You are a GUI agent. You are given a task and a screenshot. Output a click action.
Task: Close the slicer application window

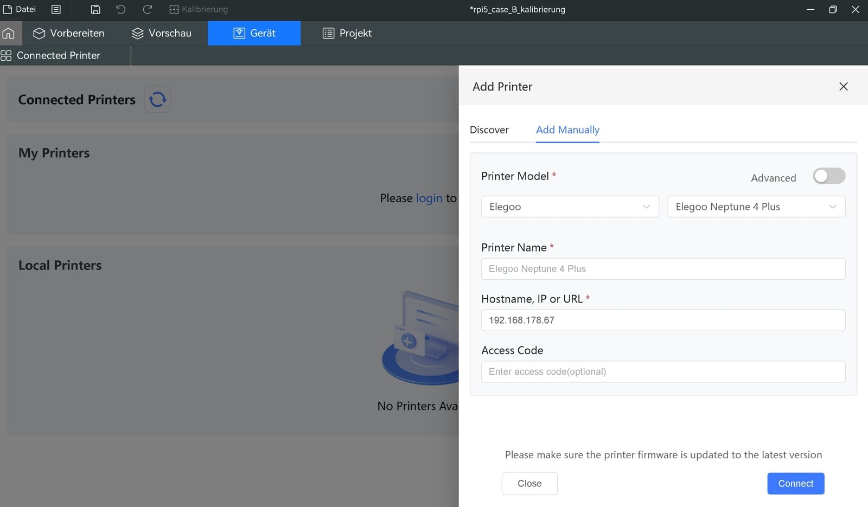point(856,9)
